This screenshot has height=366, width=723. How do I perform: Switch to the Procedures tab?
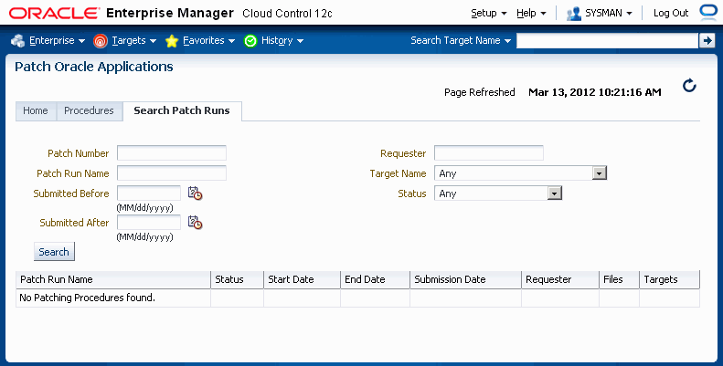point(89,111)
